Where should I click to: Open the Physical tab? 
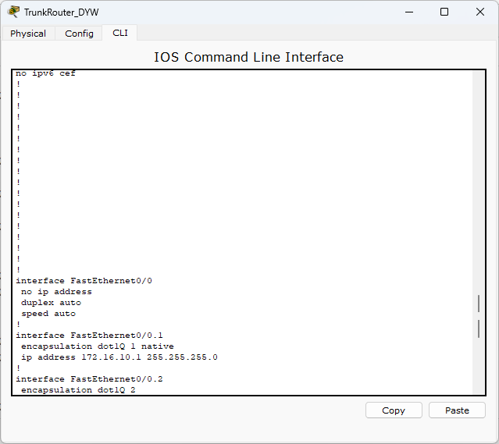coord(28,34)
